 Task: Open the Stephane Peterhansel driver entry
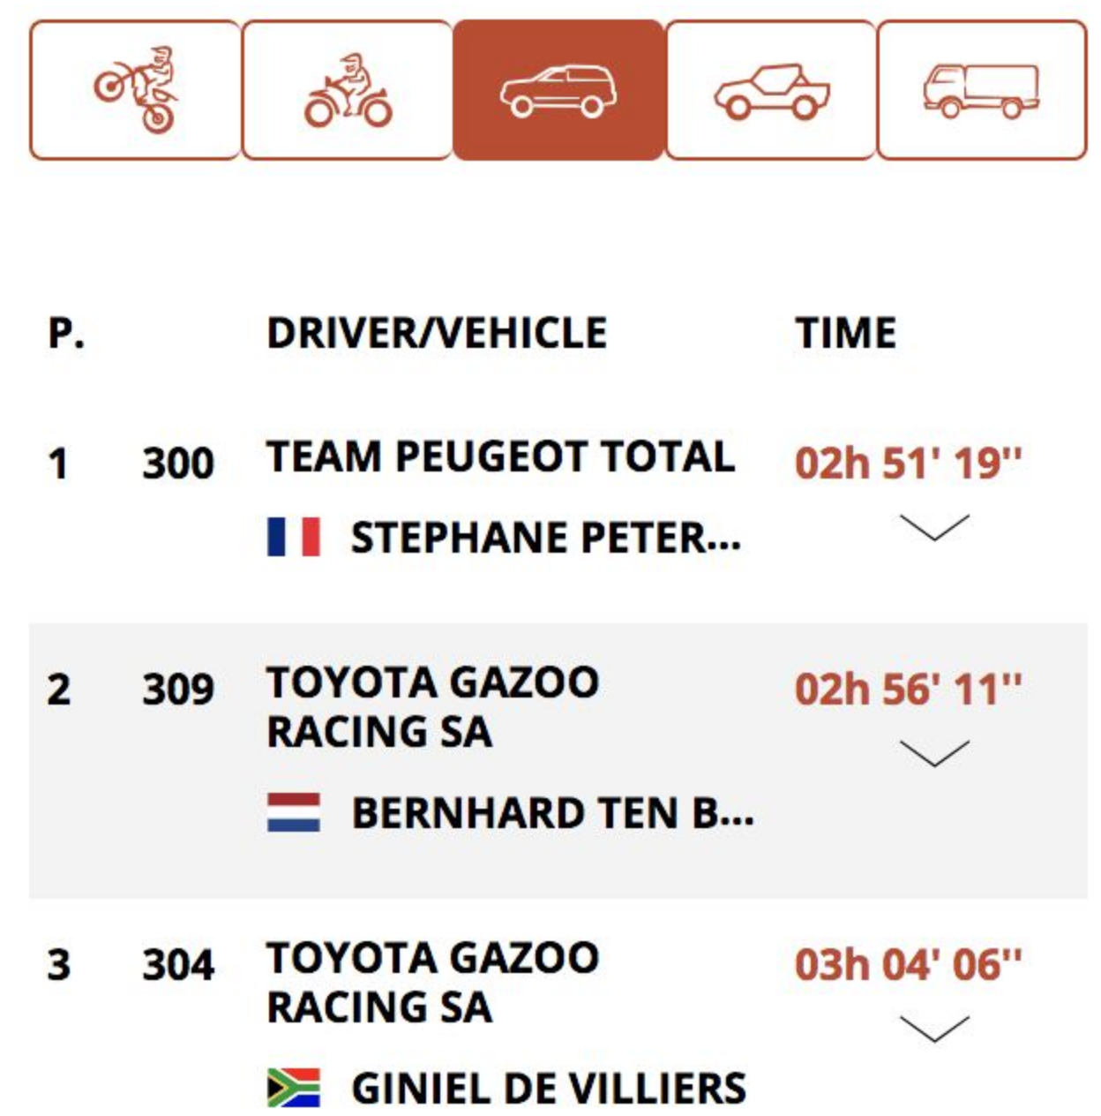(x=546, y=538)
